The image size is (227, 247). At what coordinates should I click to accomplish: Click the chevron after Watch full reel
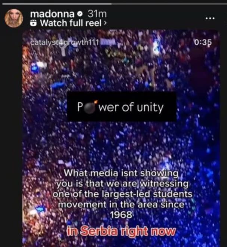click(x=105, y=23)
